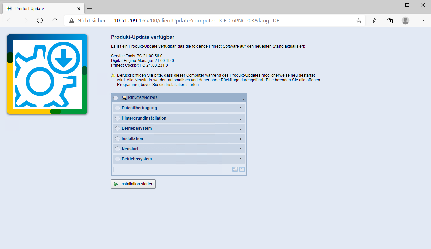Click the Hintergrundinstallation status circle
The width and height of the screenshot is (431, 249).
click(x=118, y=119)
